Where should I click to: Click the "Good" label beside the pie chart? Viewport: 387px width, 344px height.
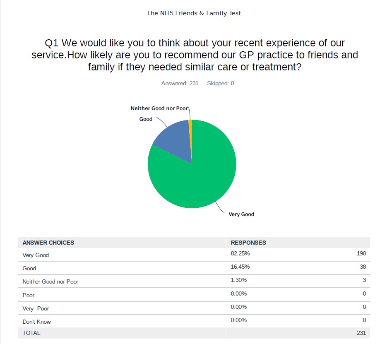pos(146,119)
